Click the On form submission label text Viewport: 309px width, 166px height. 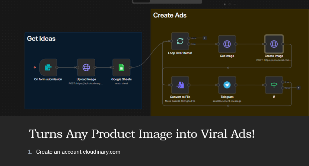click(48, 79)
